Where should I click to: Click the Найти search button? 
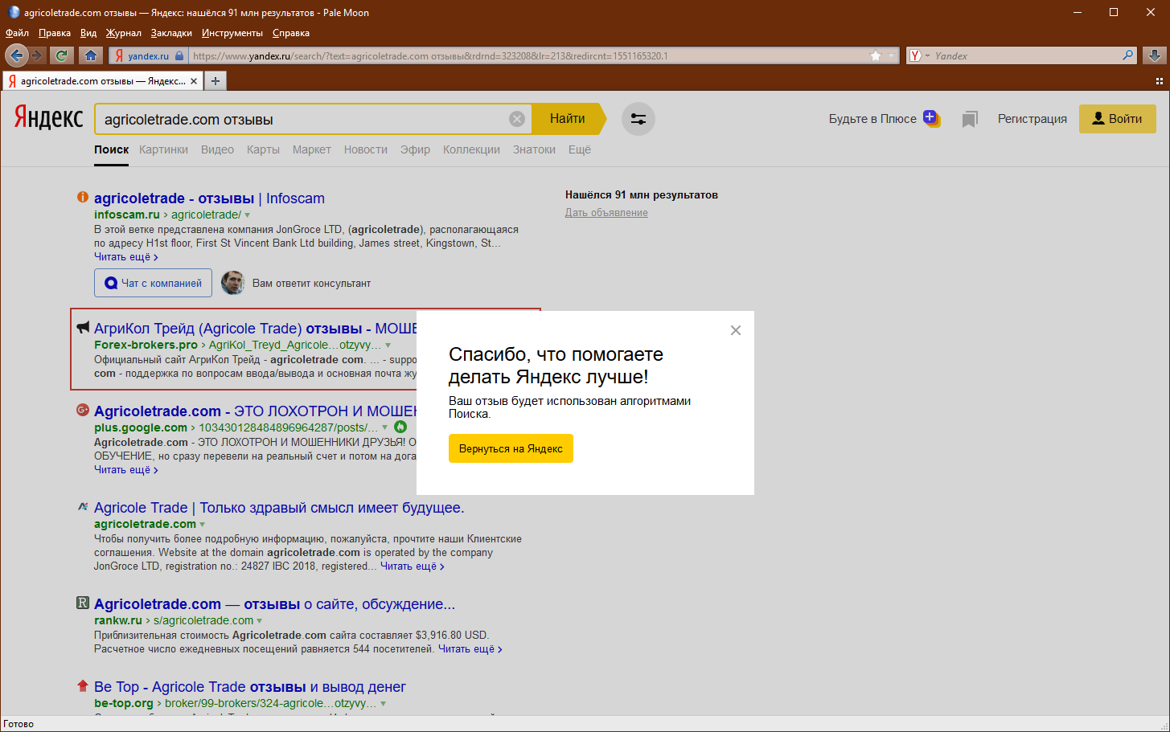(x=569, y=119)
